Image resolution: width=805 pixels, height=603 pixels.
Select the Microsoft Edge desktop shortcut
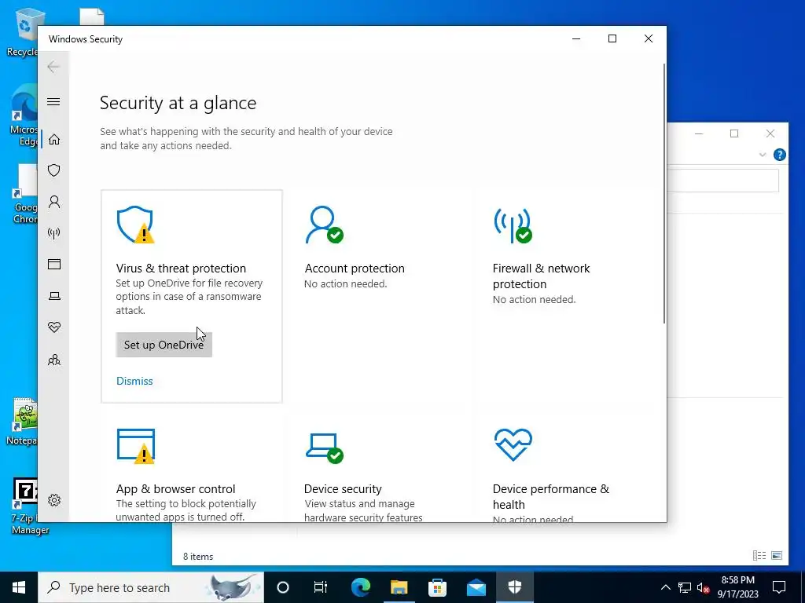pos(24,115)
